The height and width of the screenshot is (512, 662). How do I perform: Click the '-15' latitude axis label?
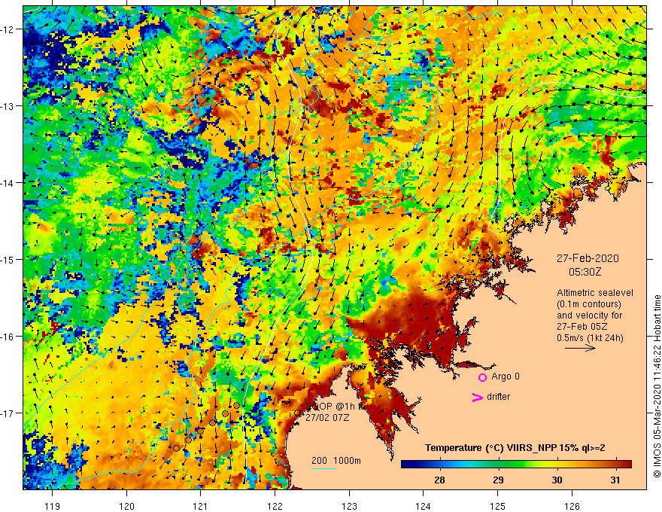pos(8,259)
